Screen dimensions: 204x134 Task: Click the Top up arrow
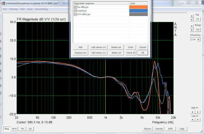coord(192,16)
